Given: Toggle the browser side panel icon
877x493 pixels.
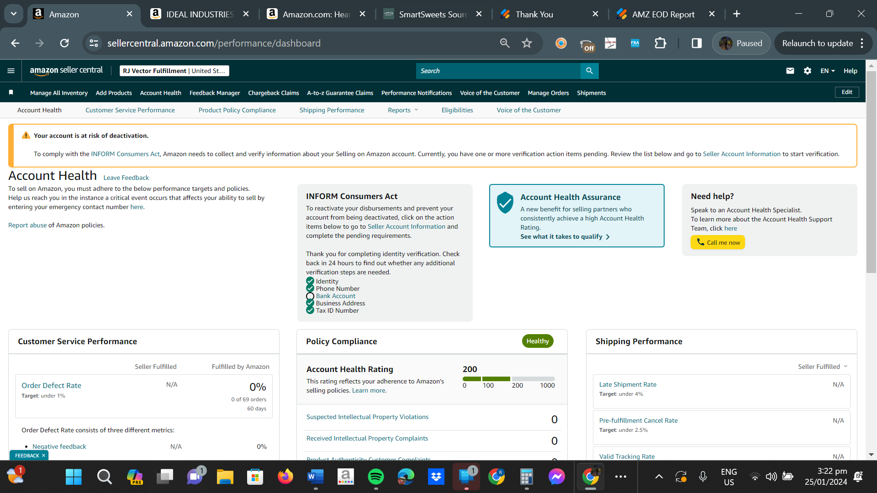Looking at the screenshot, I should [697, 43].
